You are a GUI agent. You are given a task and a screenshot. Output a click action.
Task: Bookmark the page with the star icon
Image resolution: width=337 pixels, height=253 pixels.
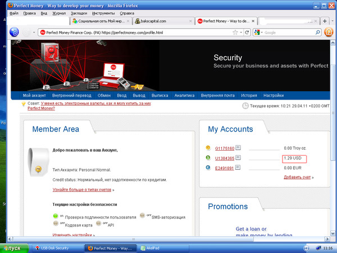coord(235,33)
